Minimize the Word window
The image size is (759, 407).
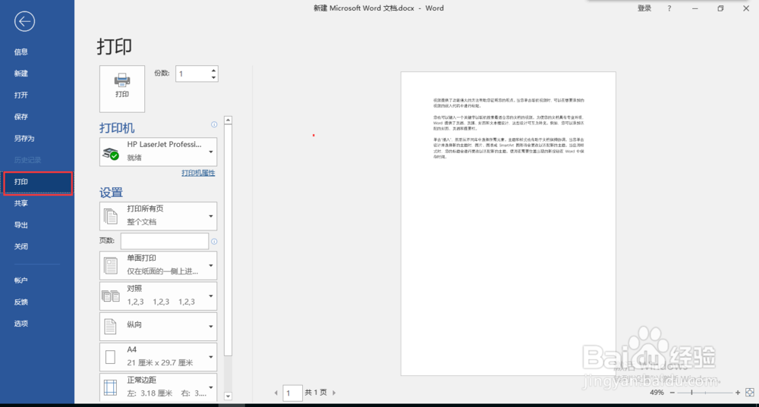tap(695, 8)
